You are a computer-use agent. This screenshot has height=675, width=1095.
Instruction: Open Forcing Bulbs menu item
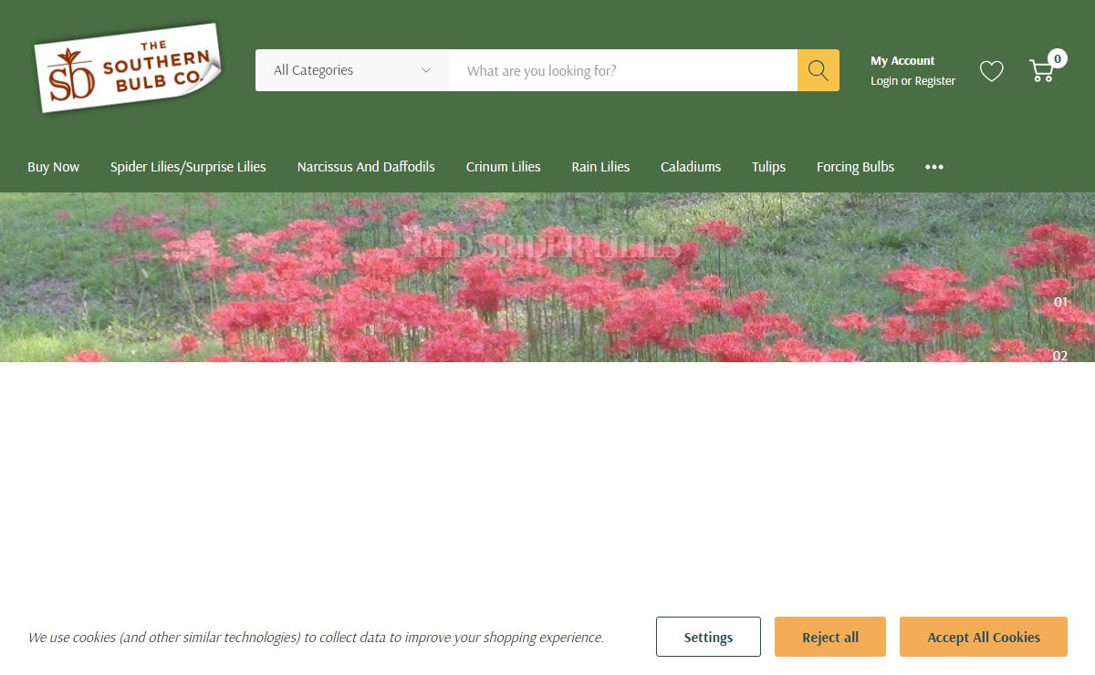(x=855, y=167)
